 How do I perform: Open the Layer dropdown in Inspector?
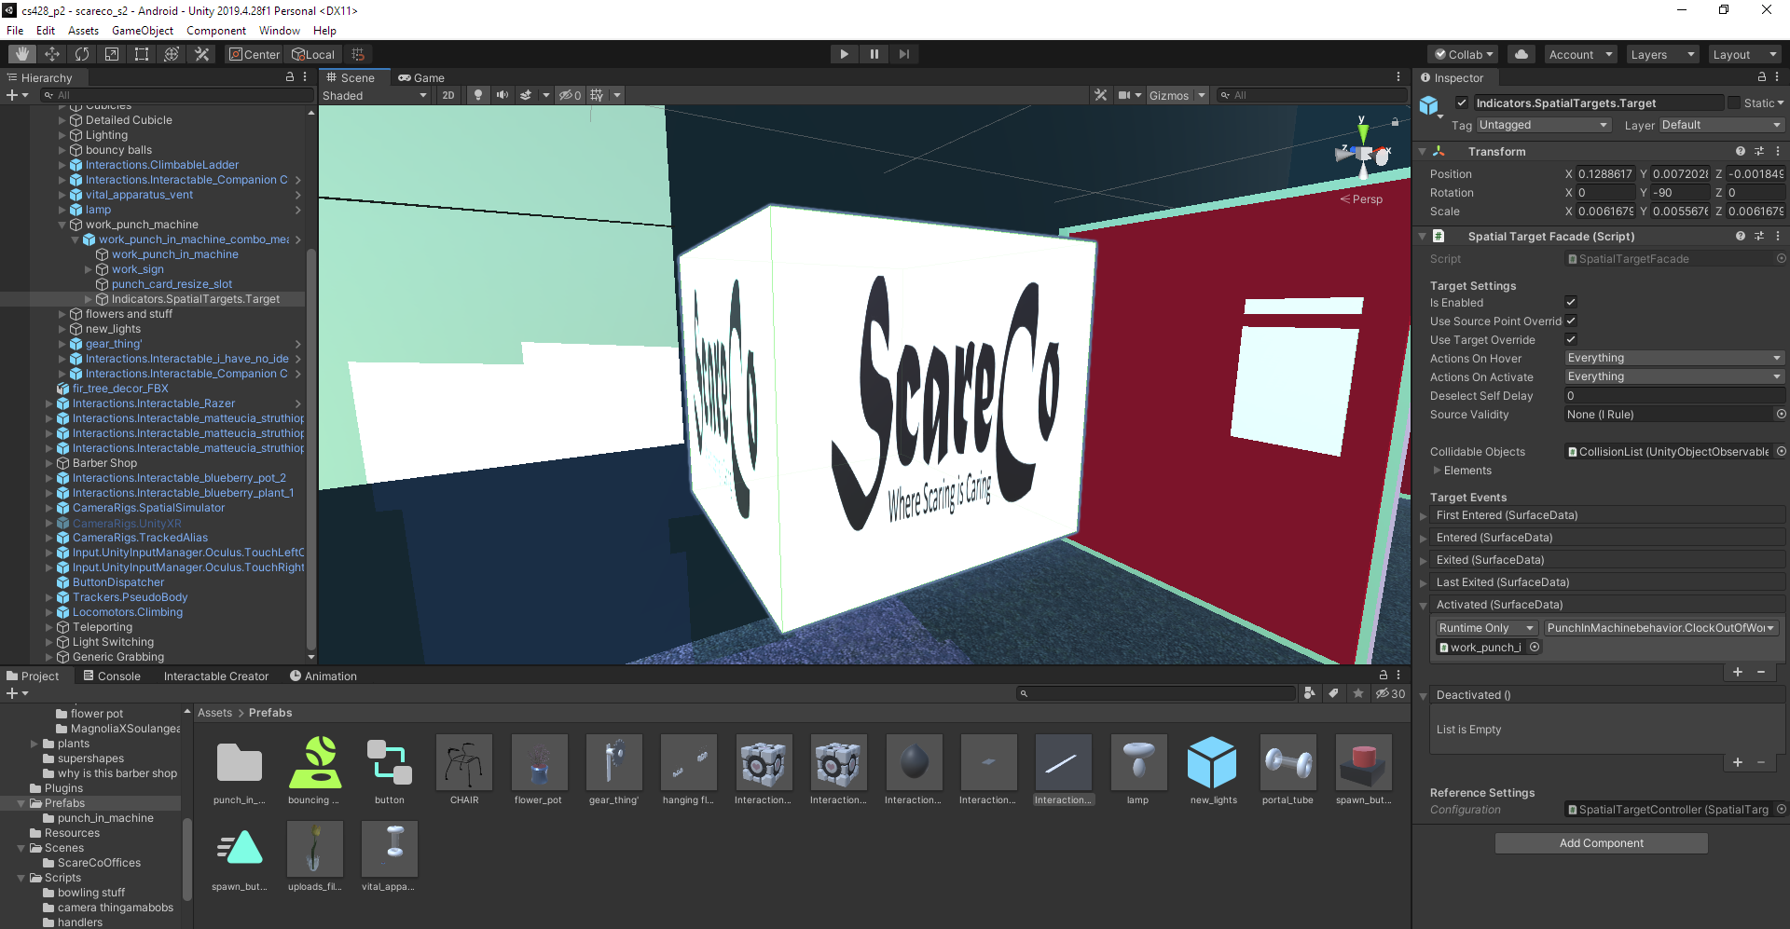click(x=1721, y=125)
